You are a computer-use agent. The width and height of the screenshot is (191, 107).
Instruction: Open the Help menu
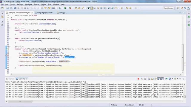(x=63, y=4)
